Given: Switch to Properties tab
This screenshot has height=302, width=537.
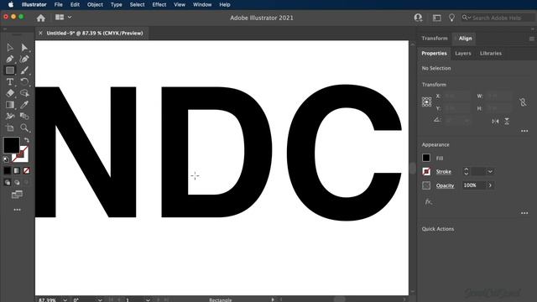Looking at the screenshot, I should click(x=434, y=54).
